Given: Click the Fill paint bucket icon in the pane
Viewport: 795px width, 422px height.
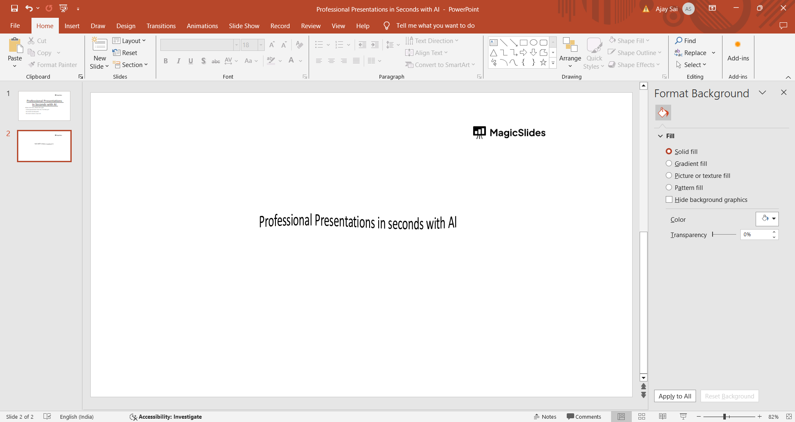Looking at the screenshot, I should coord(663,113).
